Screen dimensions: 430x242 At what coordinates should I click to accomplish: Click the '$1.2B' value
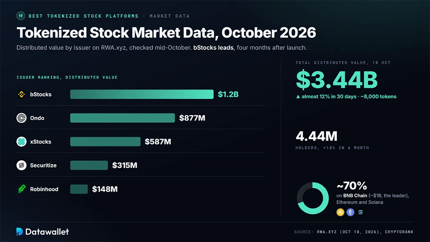[228, 94]
